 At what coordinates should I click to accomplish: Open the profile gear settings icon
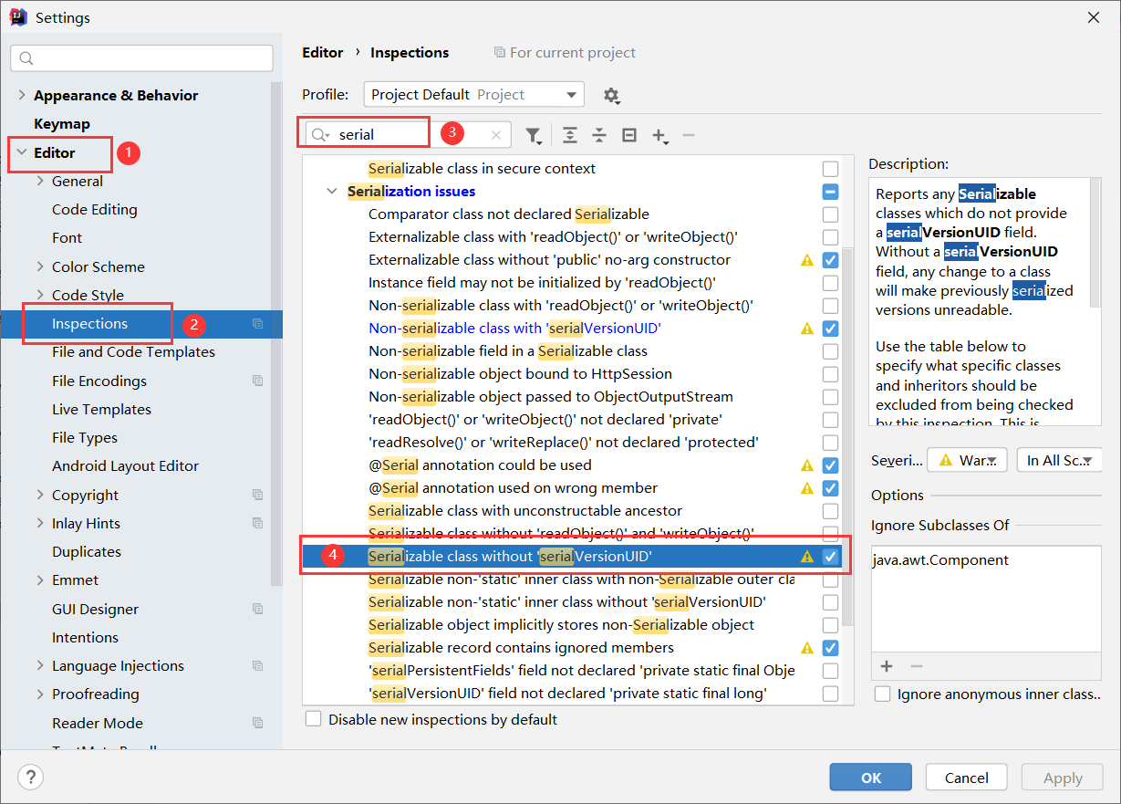pos(611,95)
